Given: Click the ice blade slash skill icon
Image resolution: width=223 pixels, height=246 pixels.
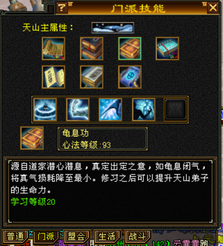Looking at the screenshot, I should click(110, 110).
